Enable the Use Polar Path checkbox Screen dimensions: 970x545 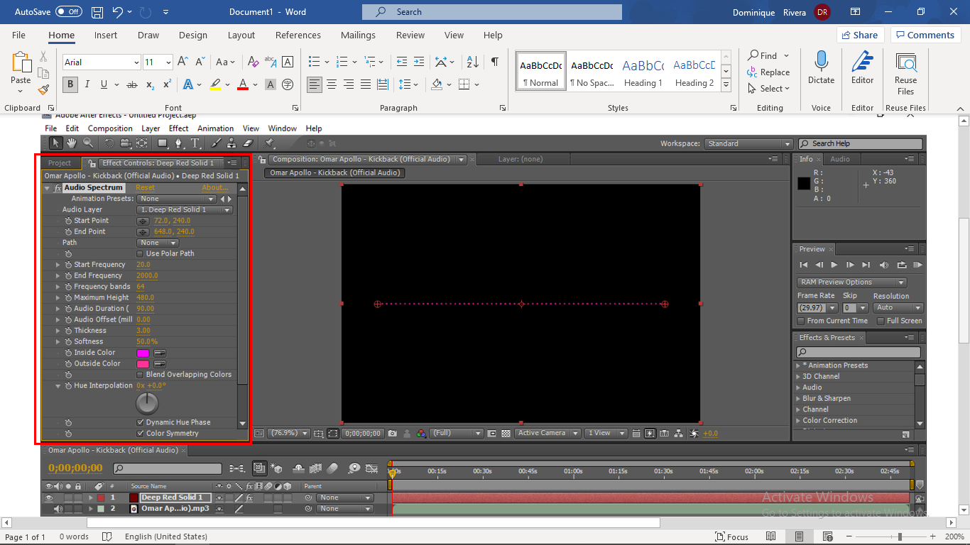click(140, 253)
